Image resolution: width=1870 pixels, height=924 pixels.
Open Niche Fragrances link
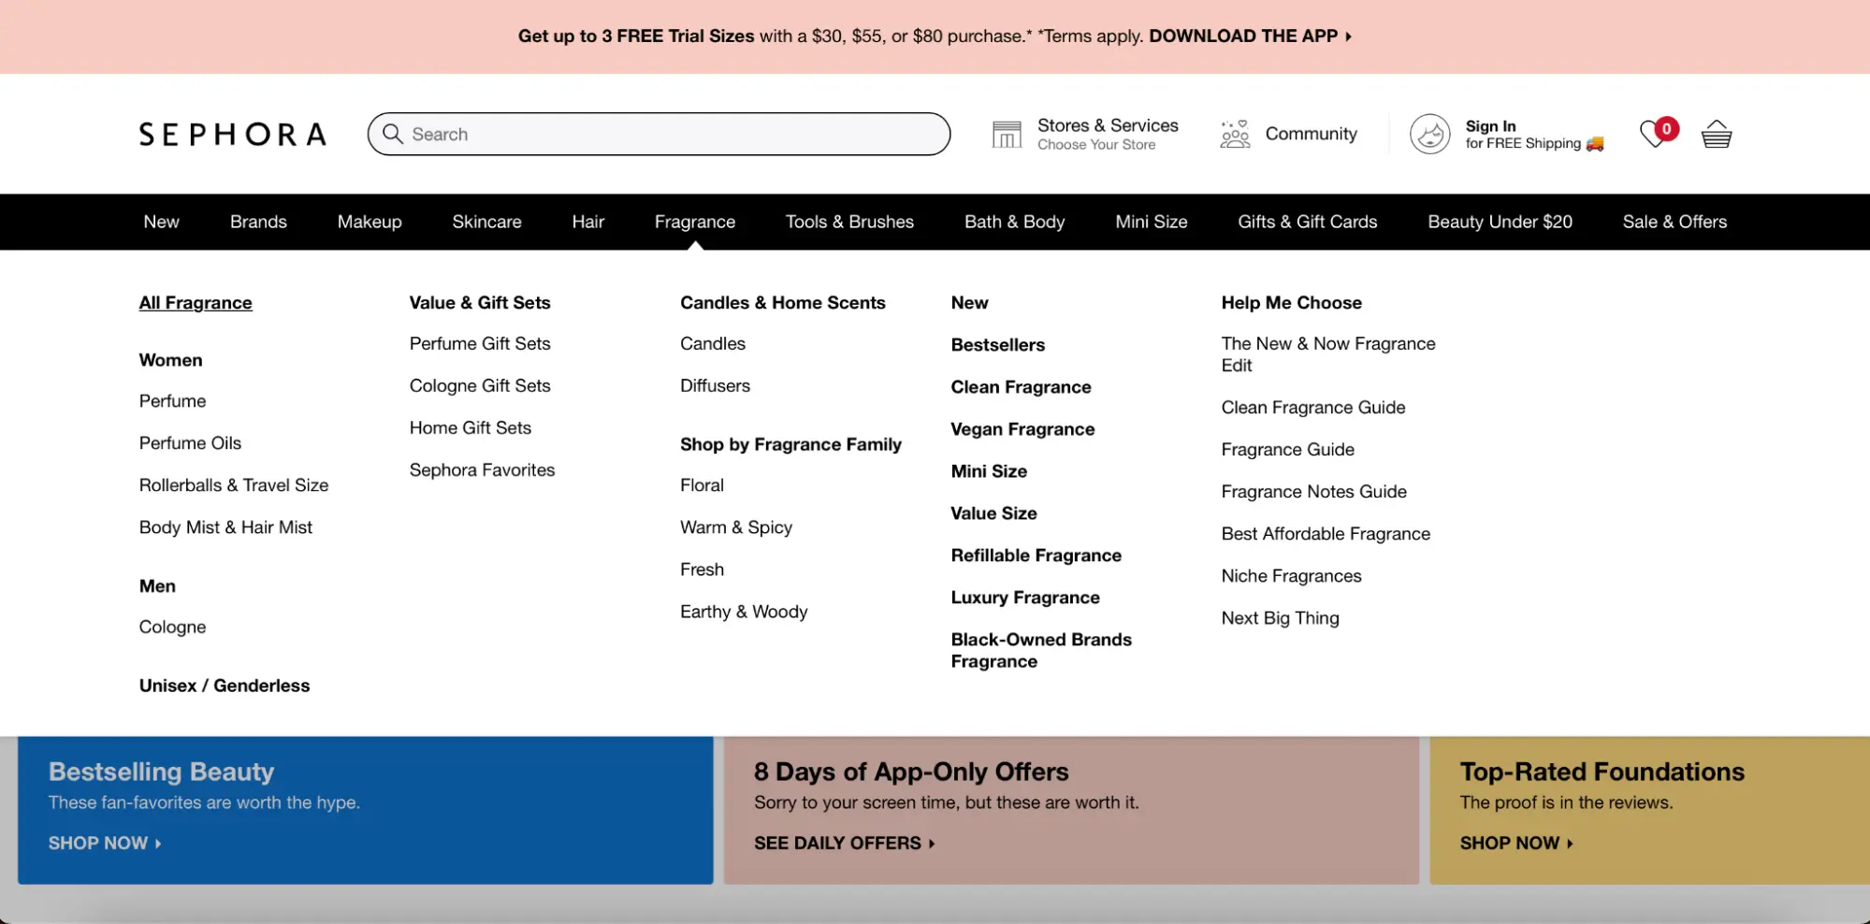click(1291, 576)
